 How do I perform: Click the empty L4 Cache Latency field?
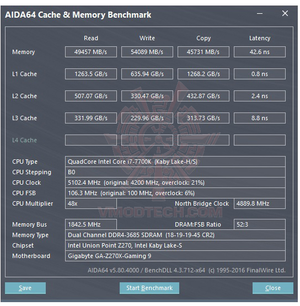point(260,140)
